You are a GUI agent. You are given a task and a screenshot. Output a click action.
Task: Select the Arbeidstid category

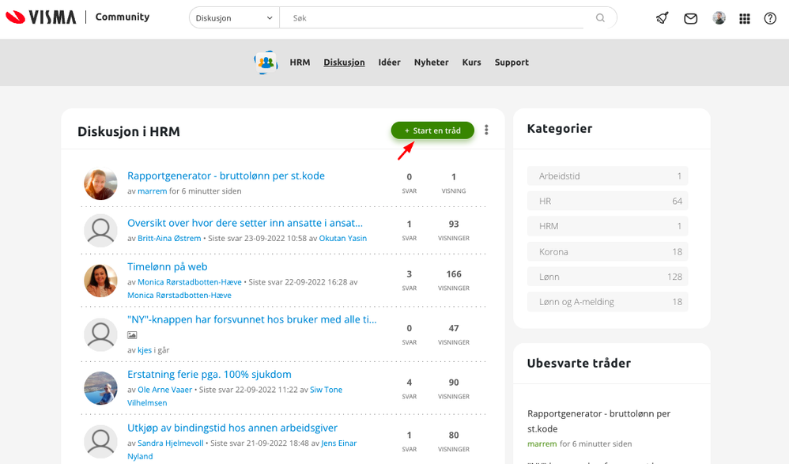607,176
